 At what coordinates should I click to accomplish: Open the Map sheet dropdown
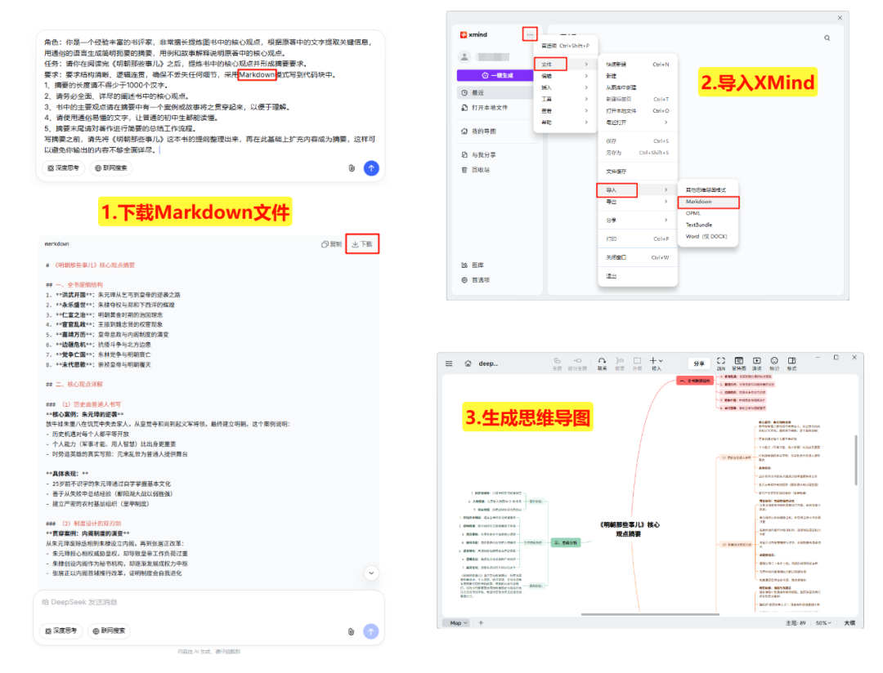(x=459, y=623)
